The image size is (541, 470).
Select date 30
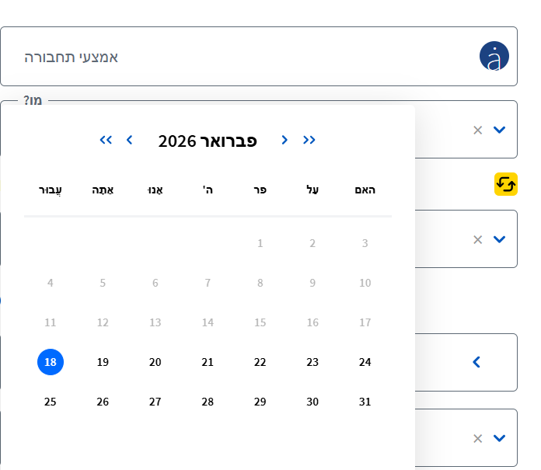pos(312,402)
